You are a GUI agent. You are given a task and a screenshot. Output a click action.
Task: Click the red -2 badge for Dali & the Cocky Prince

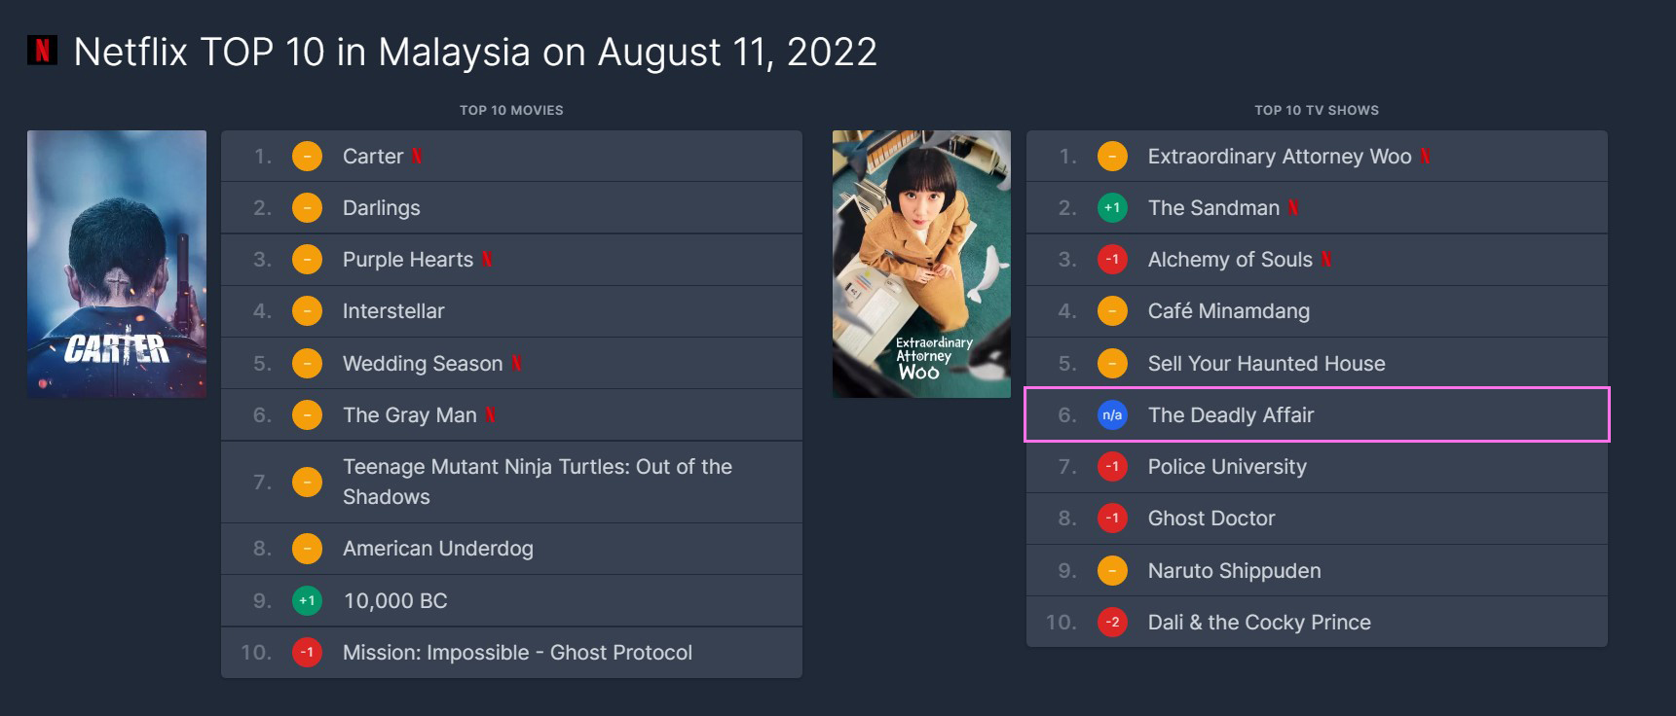pos(1112,622)
